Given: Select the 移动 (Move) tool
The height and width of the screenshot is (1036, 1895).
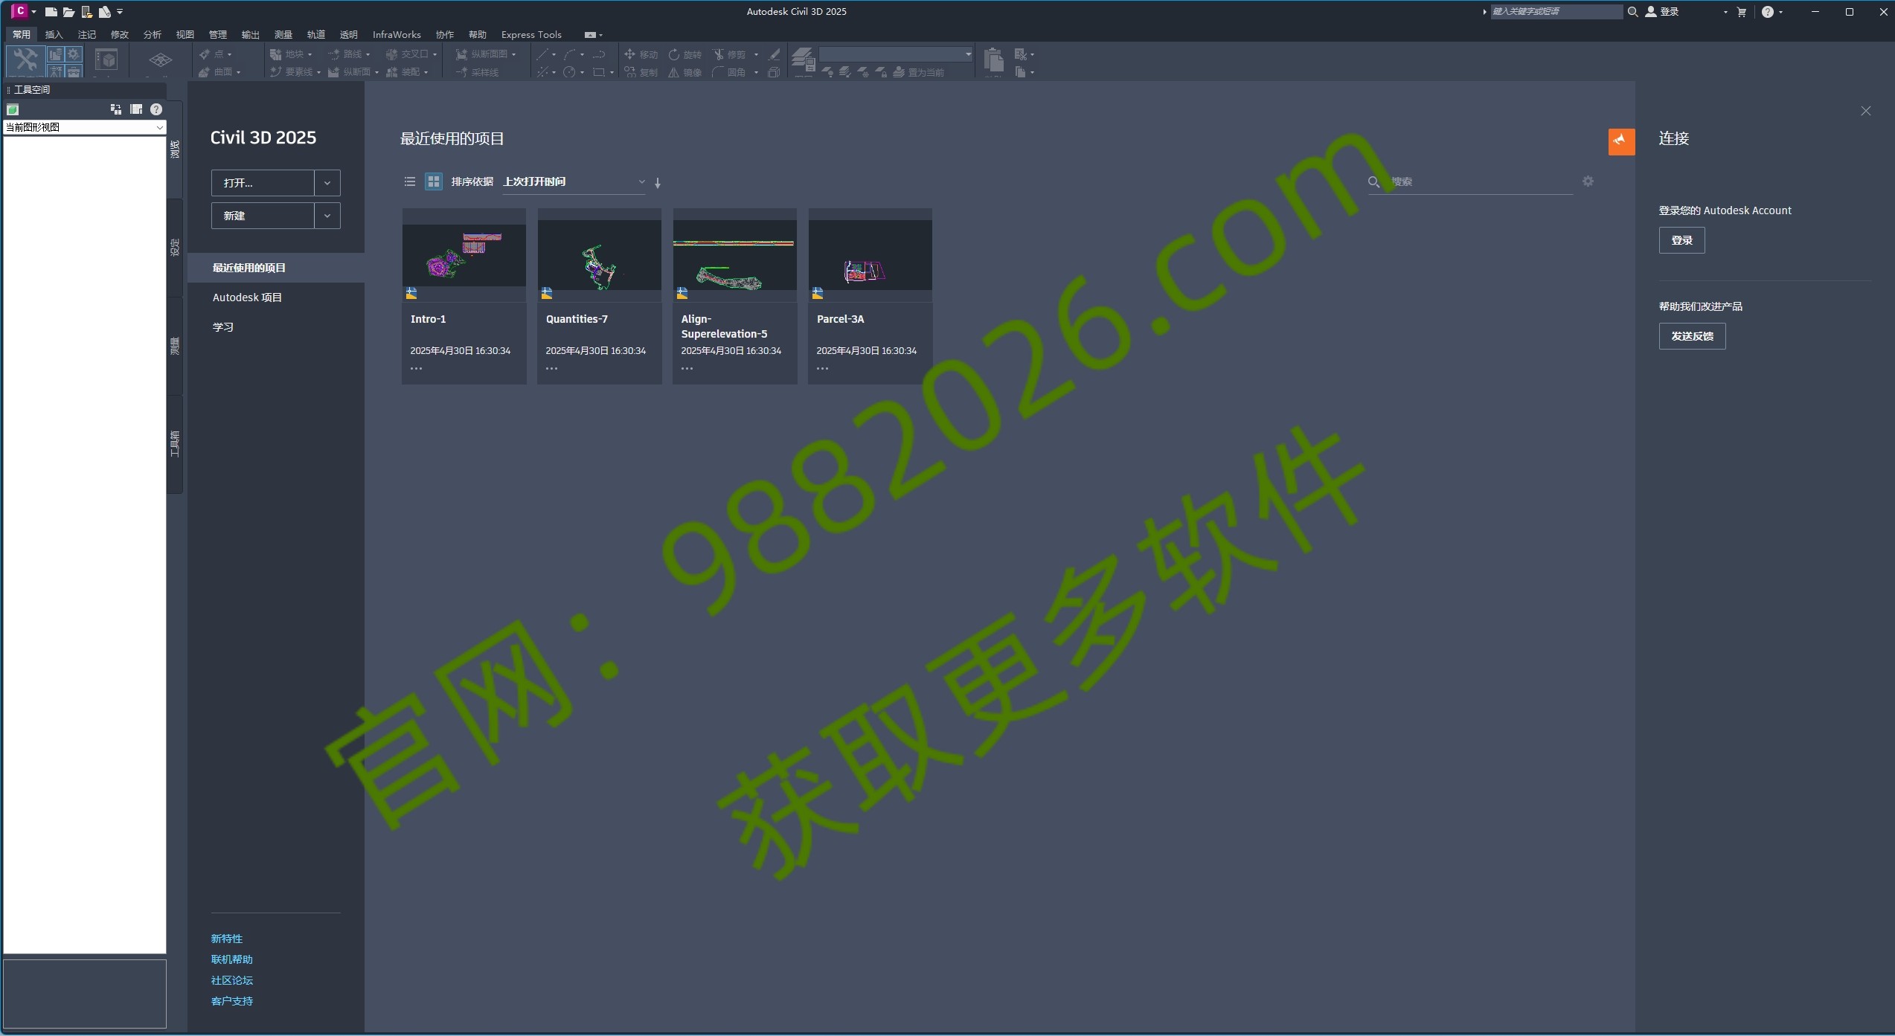Looking at the screenshot, I should coord(640,54).
